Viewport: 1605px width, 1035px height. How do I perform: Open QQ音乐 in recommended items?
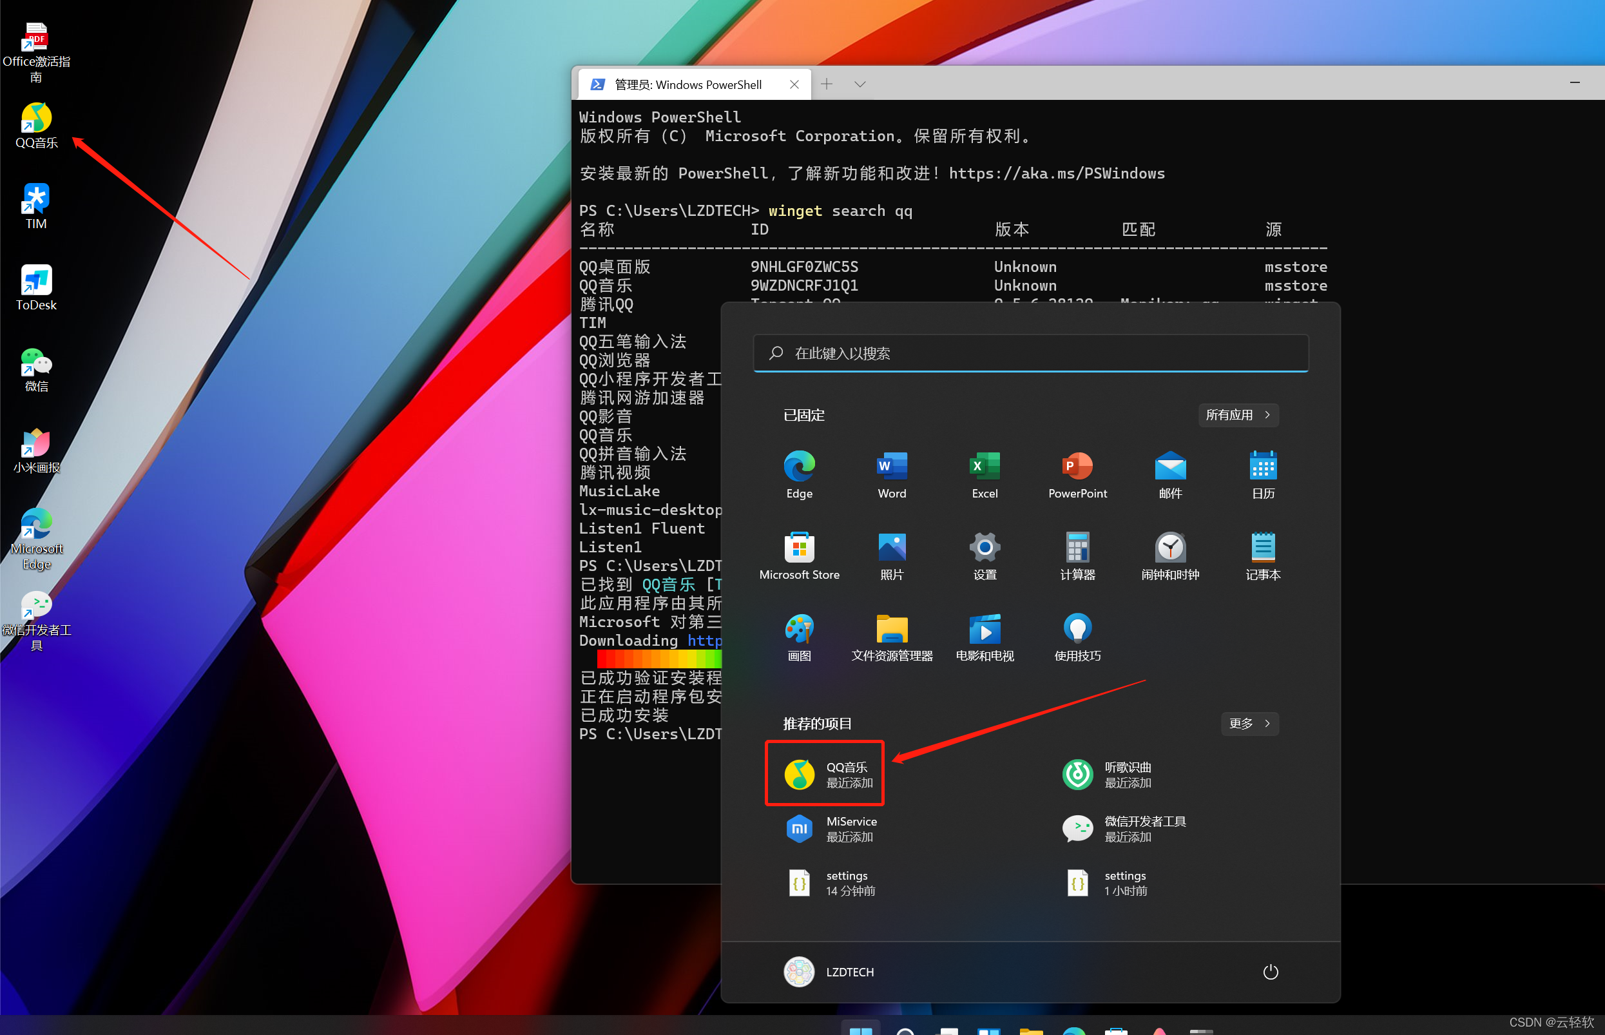pos(825,773)
